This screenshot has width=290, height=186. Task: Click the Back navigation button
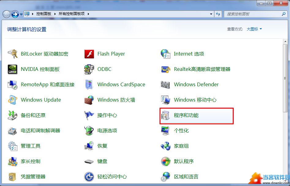click(7, 14)
